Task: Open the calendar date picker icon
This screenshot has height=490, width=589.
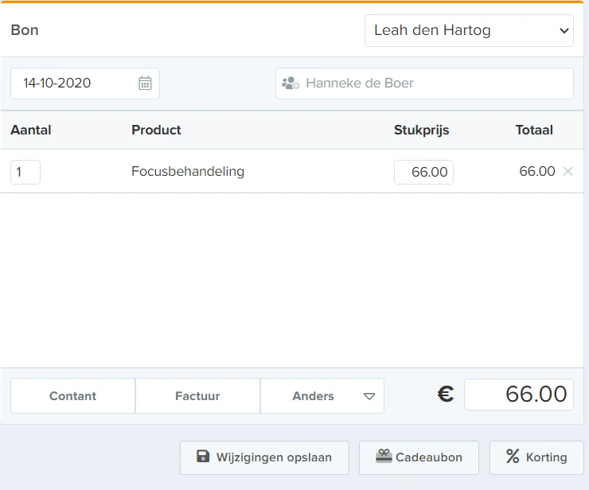Action: pyautogui.click(x=145, y=83)
